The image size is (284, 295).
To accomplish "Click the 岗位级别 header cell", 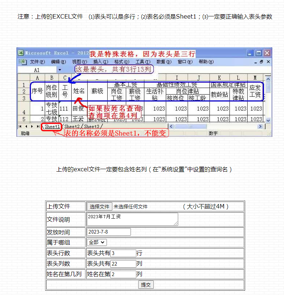I will coord(52,91).
